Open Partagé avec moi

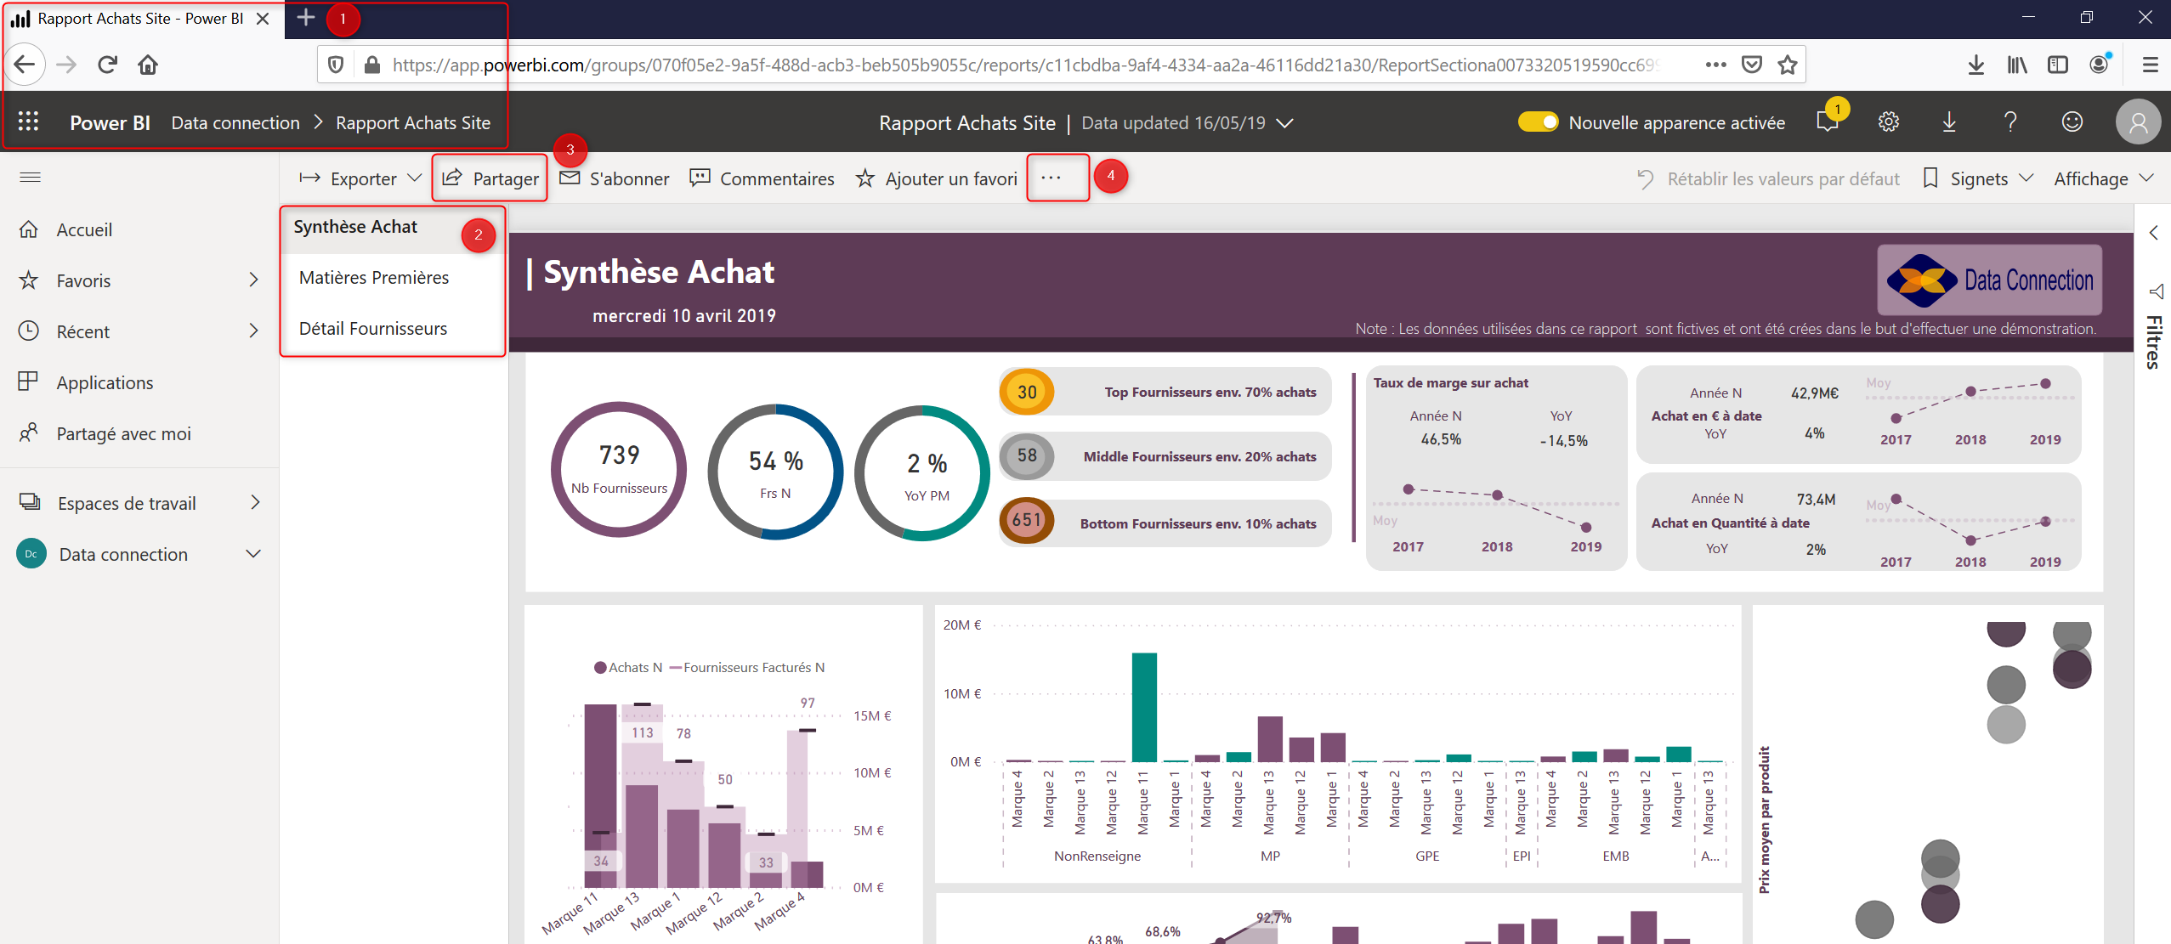click(x=123, y=433)
